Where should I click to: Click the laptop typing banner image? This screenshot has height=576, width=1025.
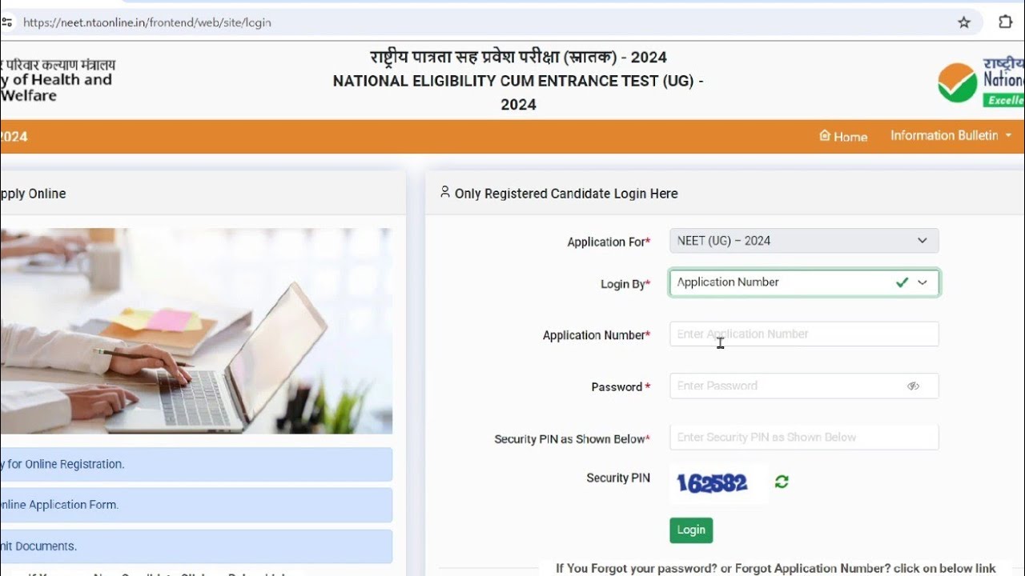click(196, 331)
